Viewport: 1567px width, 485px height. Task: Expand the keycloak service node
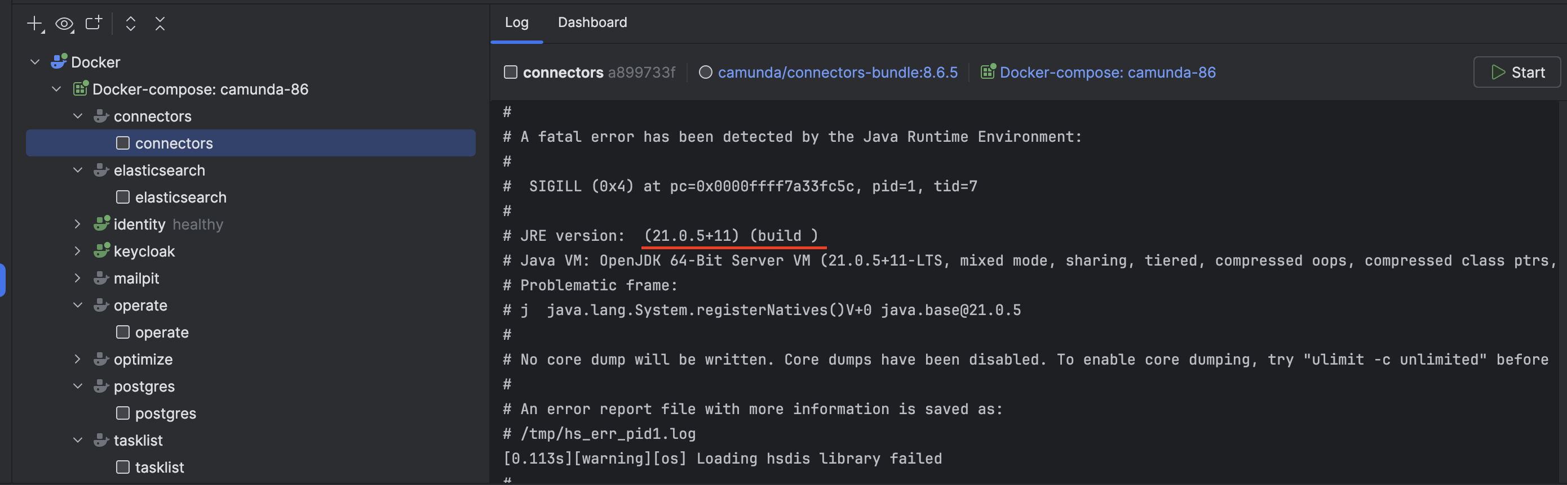point(77,251)
